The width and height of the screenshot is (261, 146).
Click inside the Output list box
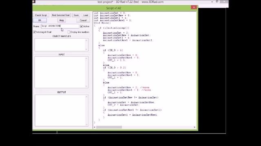(x=62, y=111)
